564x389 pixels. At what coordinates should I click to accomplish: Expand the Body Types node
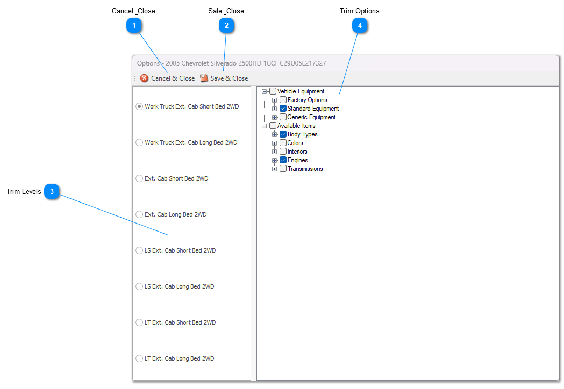(x=274, y=135)
